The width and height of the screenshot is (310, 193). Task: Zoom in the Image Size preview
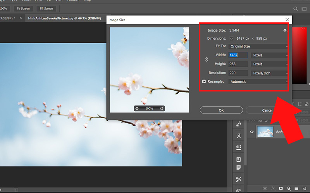pyautogui.click(x=162, y=108)
